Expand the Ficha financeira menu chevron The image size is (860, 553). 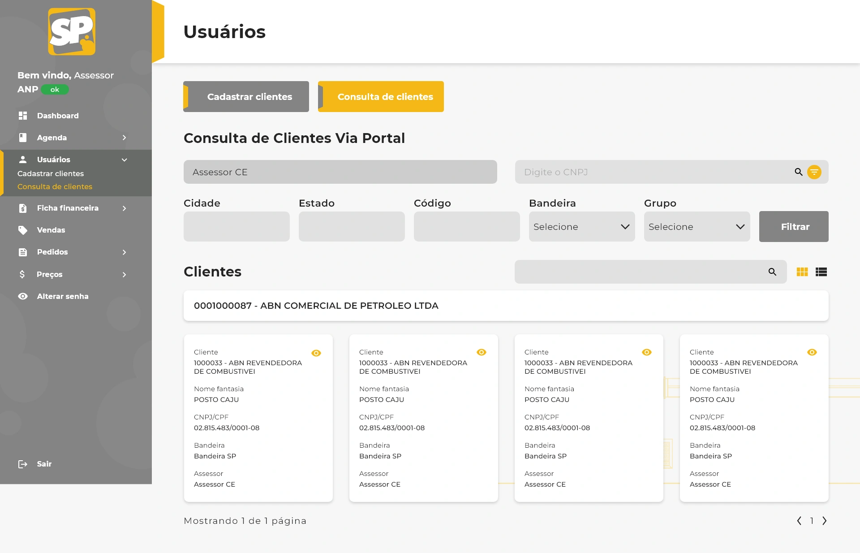pyautogui.click(x=124, y=208)
